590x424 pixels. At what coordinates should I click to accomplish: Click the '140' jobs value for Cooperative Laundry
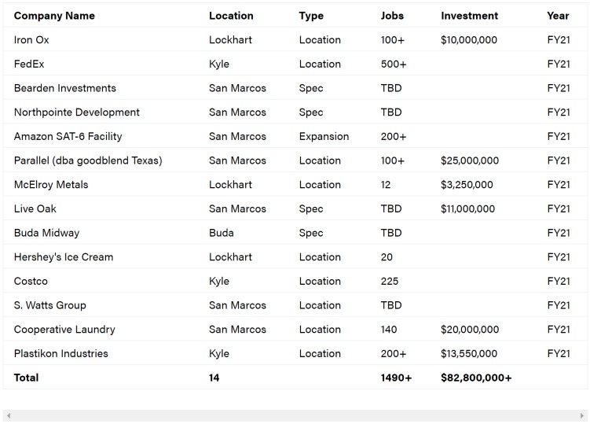pyautogui.click(x=389, y=330)
